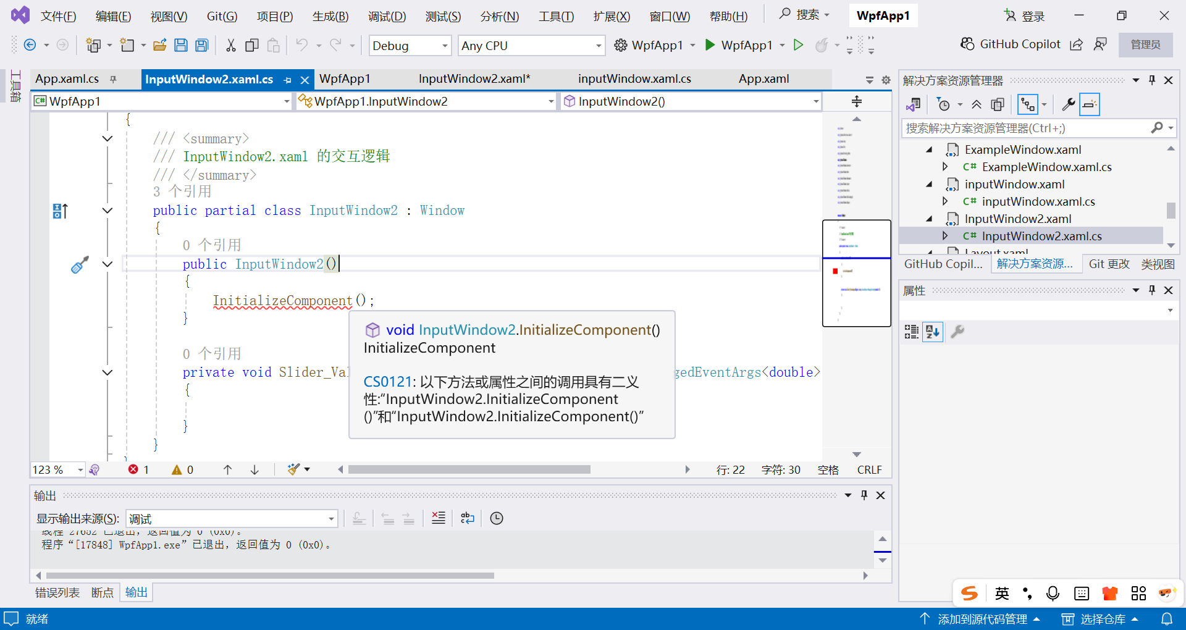Screen dimensions: 1186x630
Task: Open the WpfApp1.InputWindow2 type dropdown
Action: coord(426,101)
